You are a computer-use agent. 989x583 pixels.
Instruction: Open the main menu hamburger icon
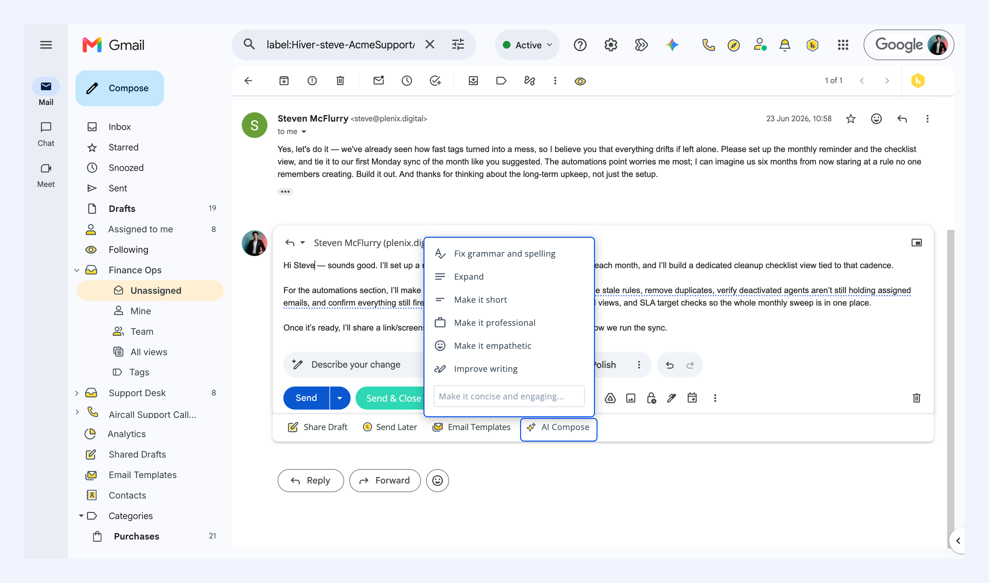46,45
